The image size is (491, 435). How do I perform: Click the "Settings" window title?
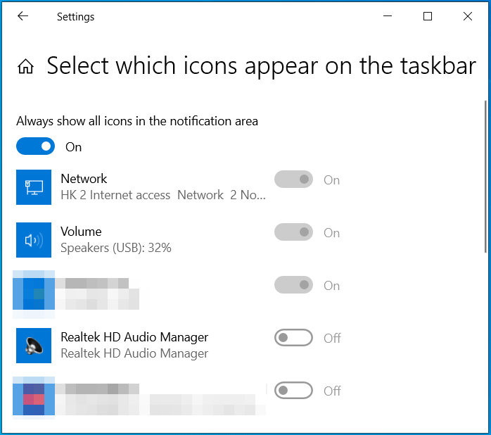click(x=75, y=17)
